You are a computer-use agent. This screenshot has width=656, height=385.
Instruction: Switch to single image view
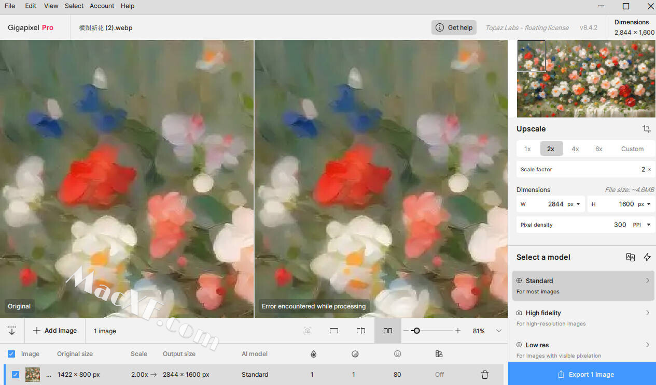pyautogui.click(x=334, y=331)
